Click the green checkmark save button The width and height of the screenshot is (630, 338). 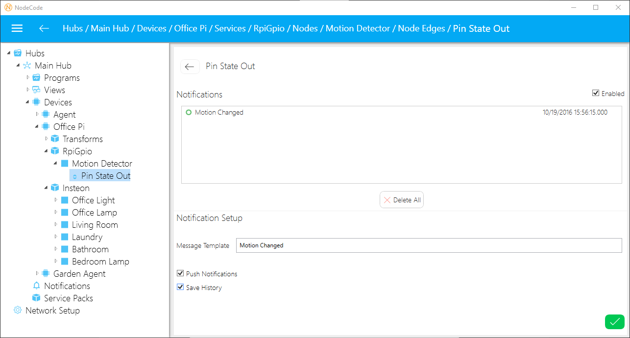pos(615,322)
